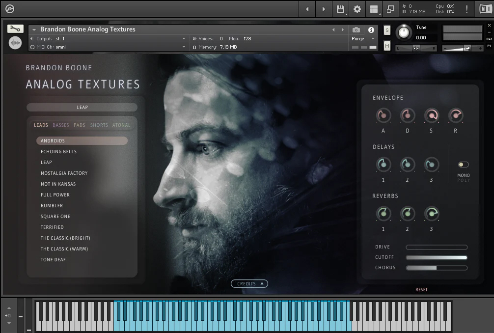Image resolution: width=494 pixels, height=333 pixels.
Task: Go to next preset with right arrow in top toolbar
Action: 324,9
